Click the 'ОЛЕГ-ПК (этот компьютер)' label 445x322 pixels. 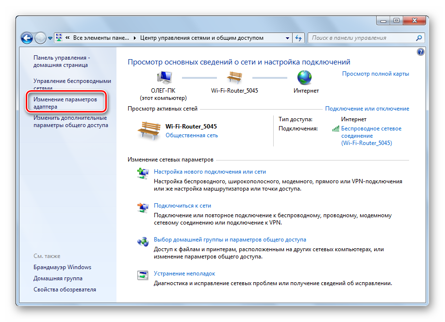163,94
